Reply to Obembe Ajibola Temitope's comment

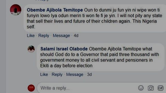point(44,36)
